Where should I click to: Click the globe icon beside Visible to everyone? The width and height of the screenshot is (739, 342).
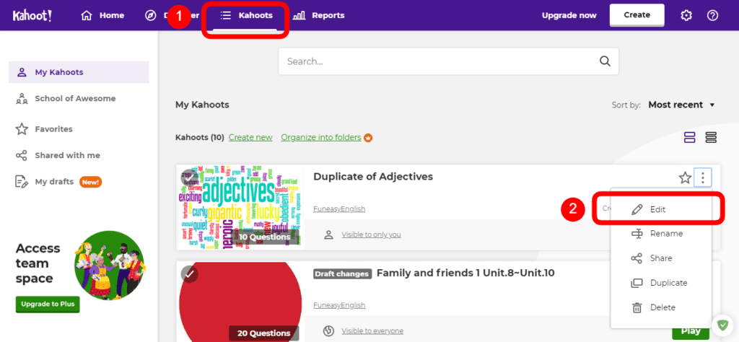point(328,330)
